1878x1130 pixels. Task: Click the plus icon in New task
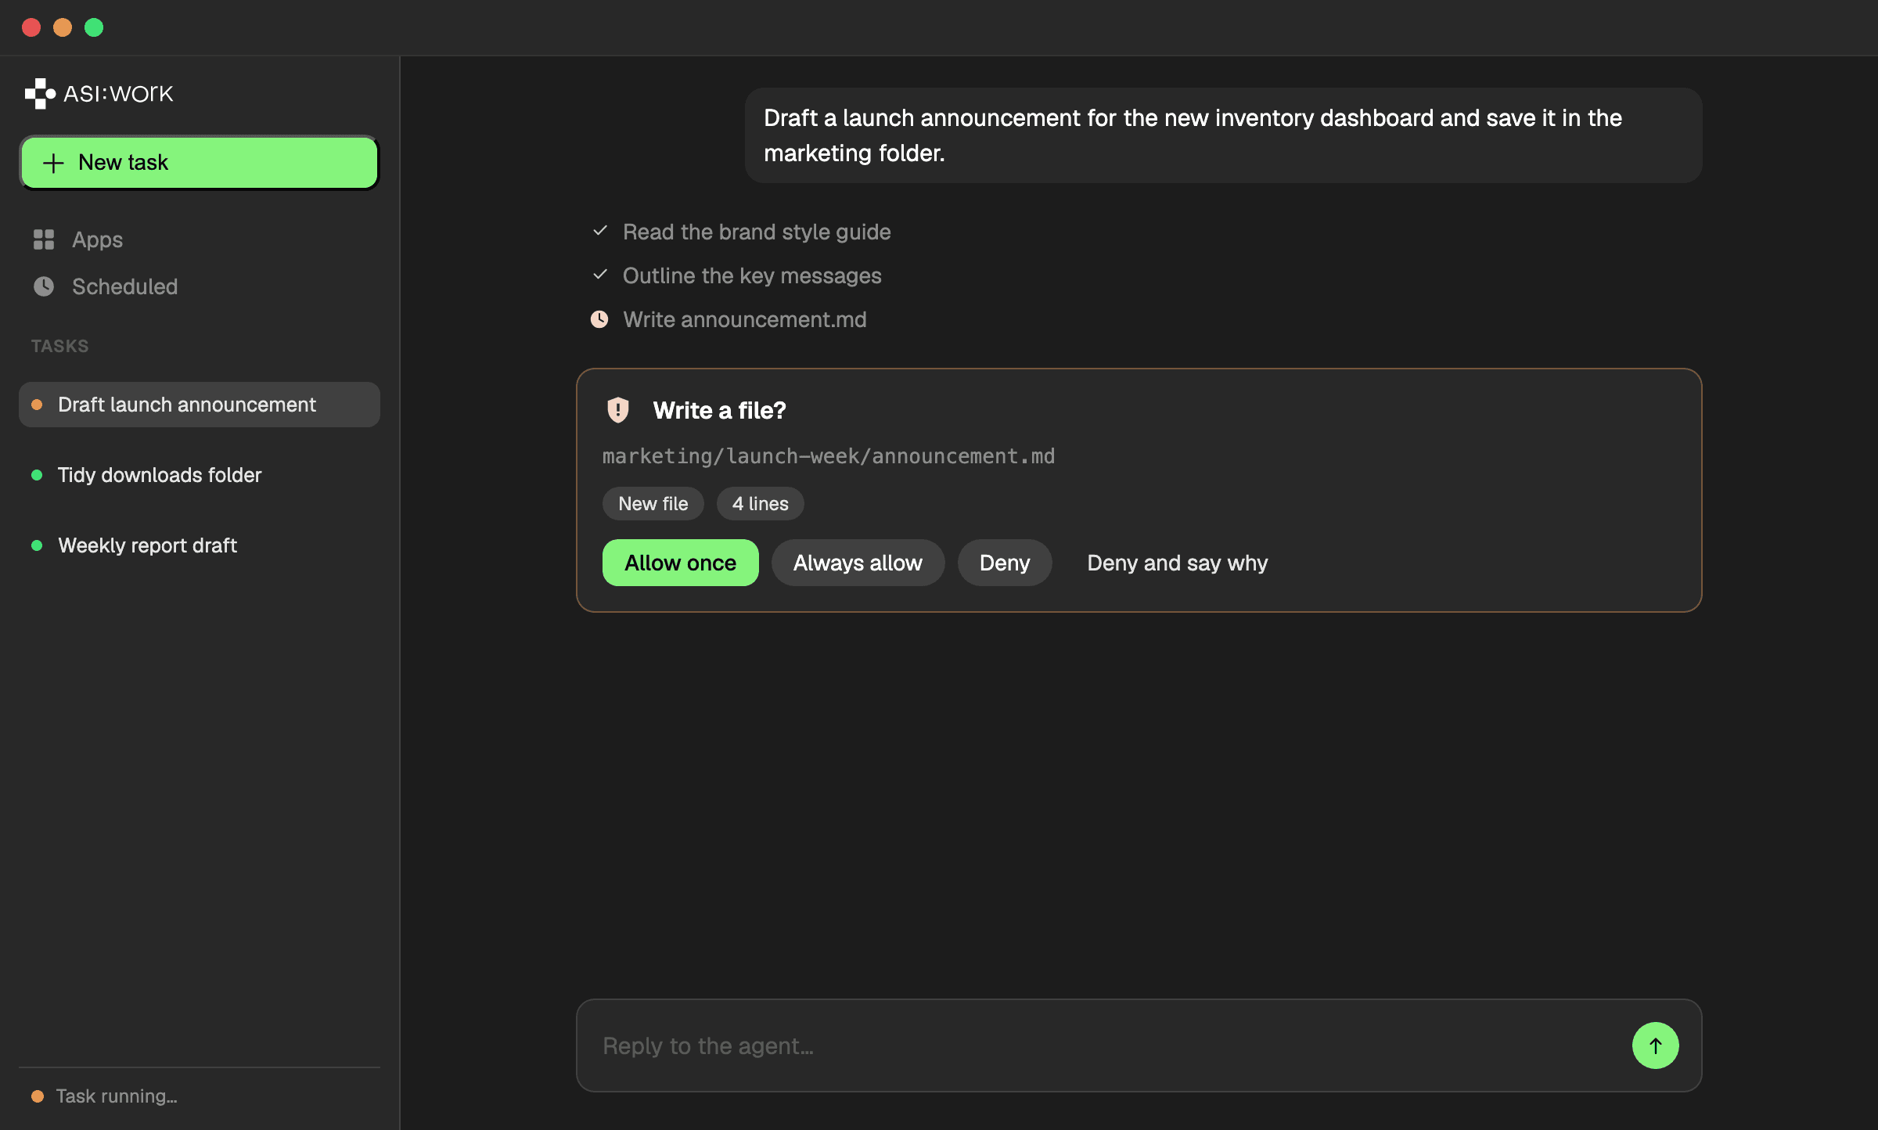click(x=53, y=163)
